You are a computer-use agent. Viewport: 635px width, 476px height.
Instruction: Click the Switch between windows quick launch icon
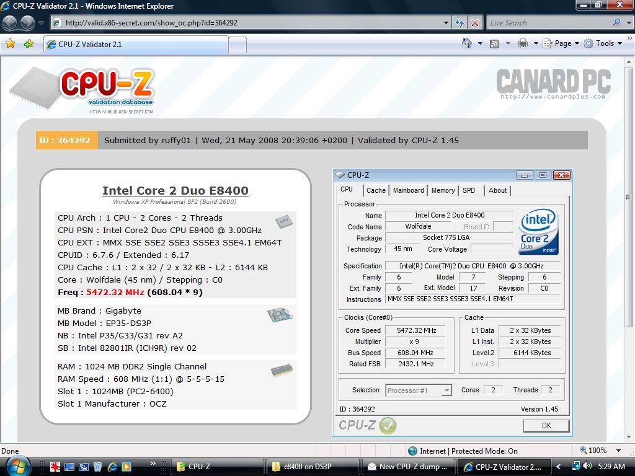pyautogui.click(x=84, y=467)
